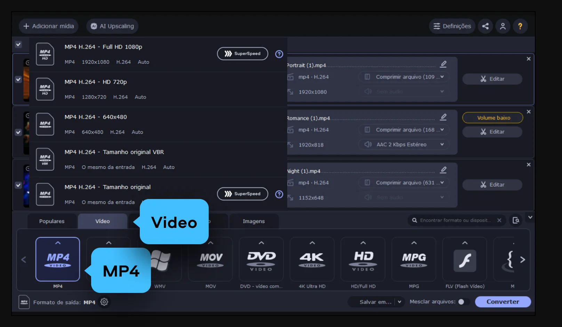This screenshot has width=562, height=327.
Task: Select MP4 H.264 640x480 preset
Action: tap(158, 125)
